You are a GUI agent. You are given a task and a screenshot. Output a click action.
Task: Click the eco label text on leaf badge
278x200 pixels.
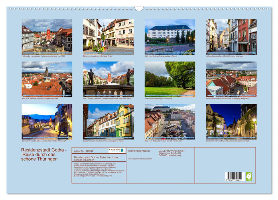click(249, 180)
